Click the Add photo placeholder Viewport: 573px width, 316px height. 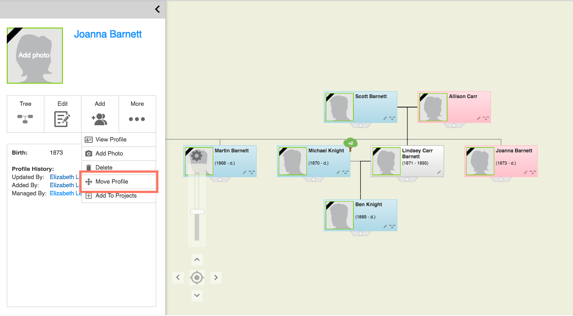click(34, 56)
